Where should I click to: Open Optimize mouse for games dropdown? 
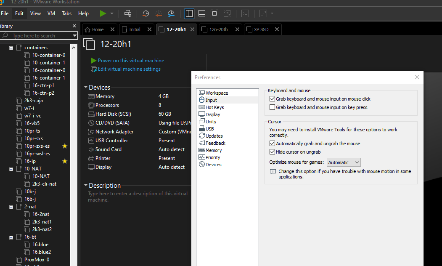pos(344,162)
